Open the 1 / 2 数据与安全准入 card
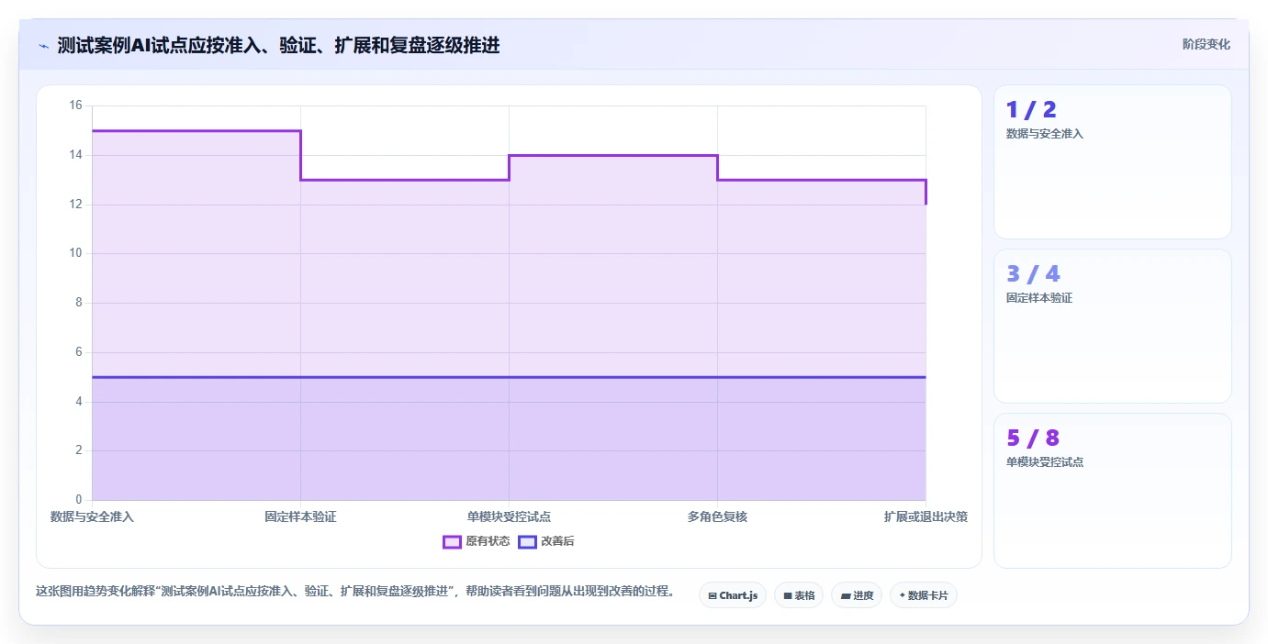Screen dimensions: 1268x644 click(1112, 162)
